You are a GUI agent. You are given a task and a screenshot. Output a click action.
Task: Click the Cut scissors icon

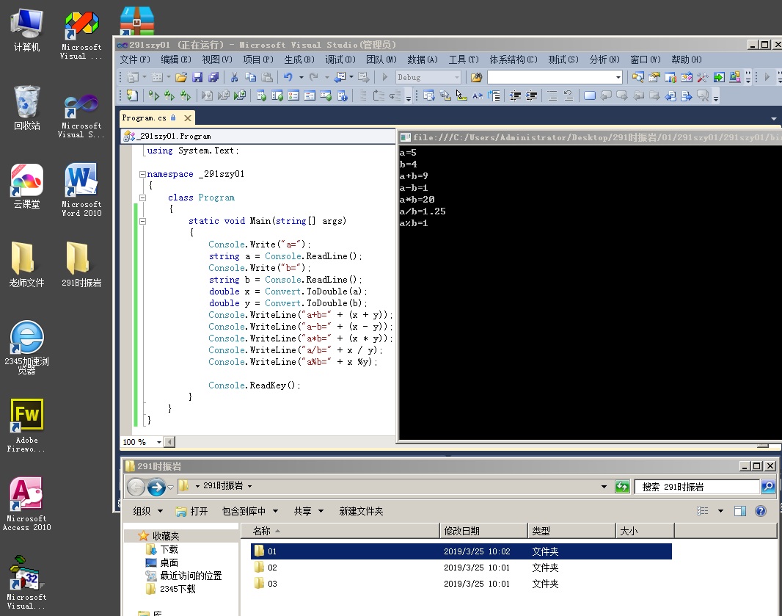tap(234, 77)
